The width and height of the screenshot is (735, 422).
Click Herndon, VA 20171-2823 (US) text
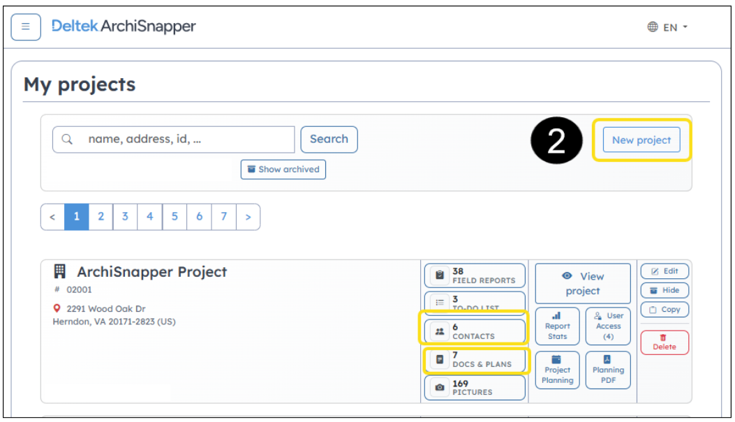point(114,322)
